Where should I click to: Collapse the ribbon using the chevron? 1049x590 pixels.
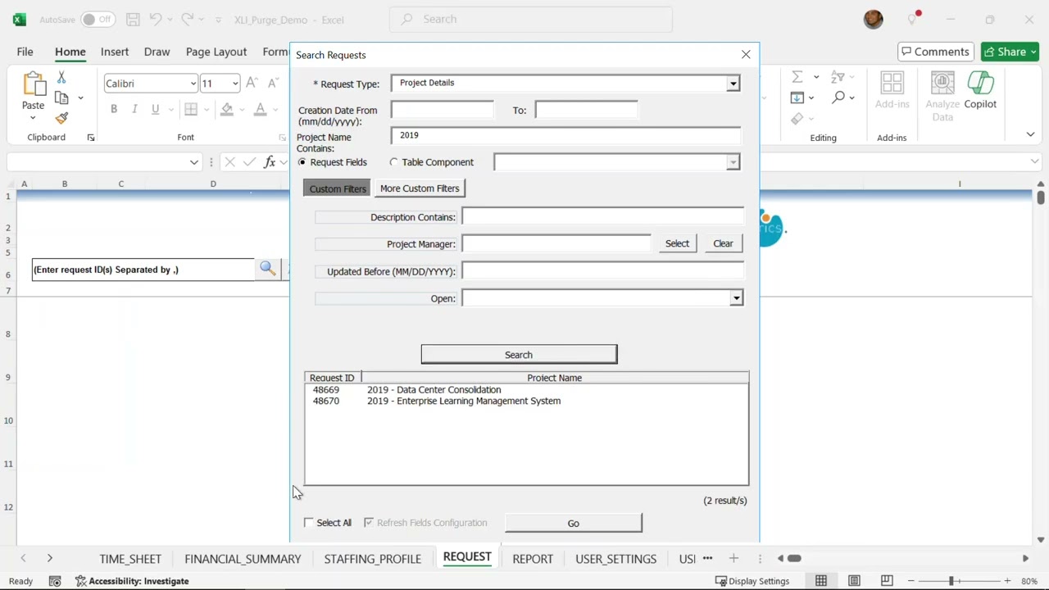(1031, 134)
